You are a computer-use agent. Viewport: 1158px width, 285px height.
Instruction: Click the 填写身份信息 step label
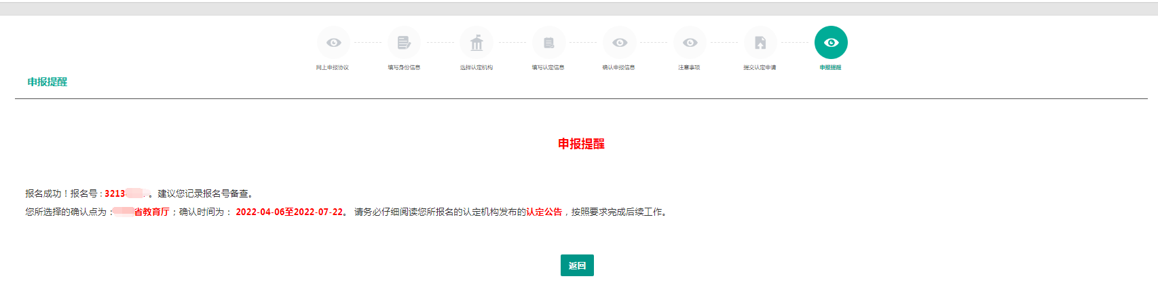click(404, 68)
